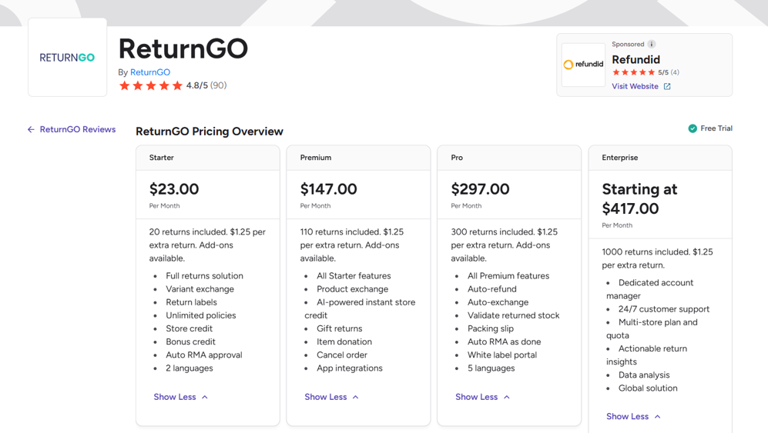Click 'Full returns solution' feature
This screenshot has width=768, height=433.
click(x=204, y=276)
